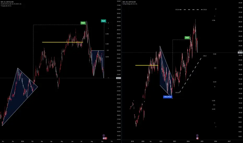Click the US flag economic event icon on weekly chart
Viewport: 243px width, 143px height.
(197, 138)
